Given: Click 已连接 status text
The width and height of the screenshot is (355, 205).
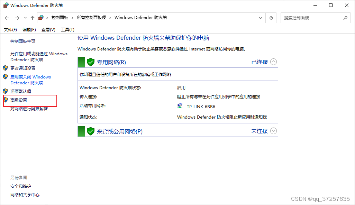Looking at the screenshot, I should 260,62.
